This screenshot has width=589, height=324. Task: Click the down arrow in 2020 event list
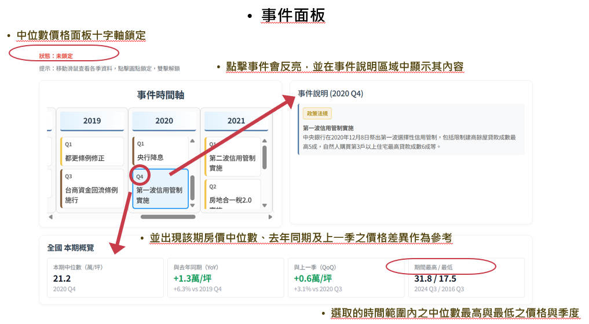[192, 205]
